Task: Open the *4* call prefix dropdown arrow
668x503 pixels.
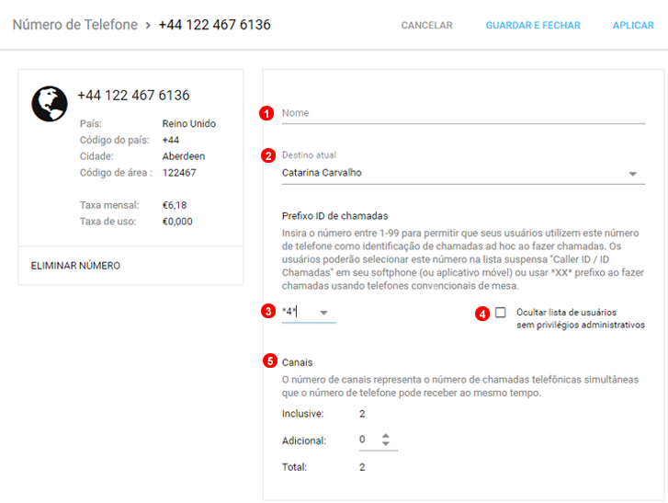Action: (323, 313)
